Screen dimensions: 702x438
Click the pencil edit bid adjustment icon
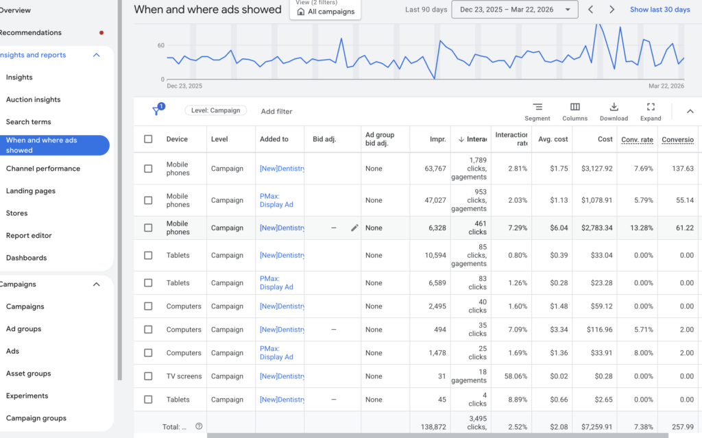click(354, 228)
